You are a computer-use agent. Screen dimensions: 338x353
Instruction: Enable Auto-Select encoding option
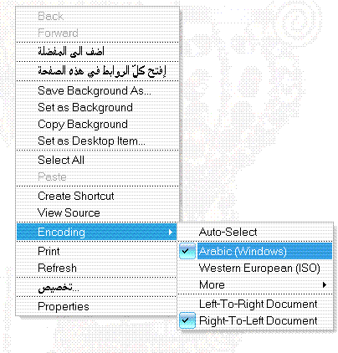[x=255, y=232]
